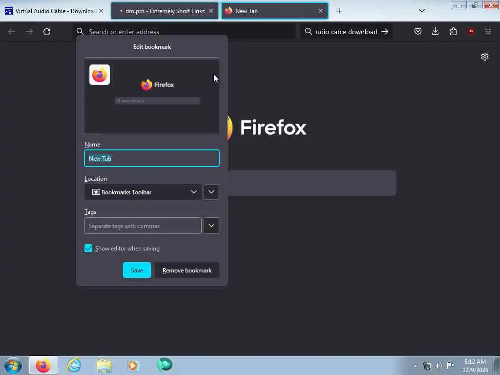Viewport: 500px width, 375px height.
Task: Close the New Tab tab
Action: click(321, 11)
